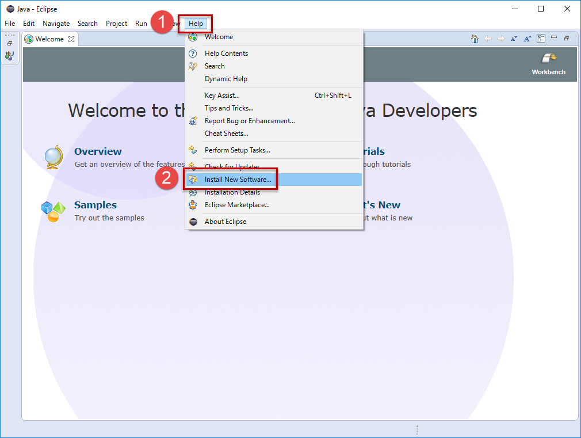Open About Eclipse
This screenshot has width=581, height=438.
274,222
